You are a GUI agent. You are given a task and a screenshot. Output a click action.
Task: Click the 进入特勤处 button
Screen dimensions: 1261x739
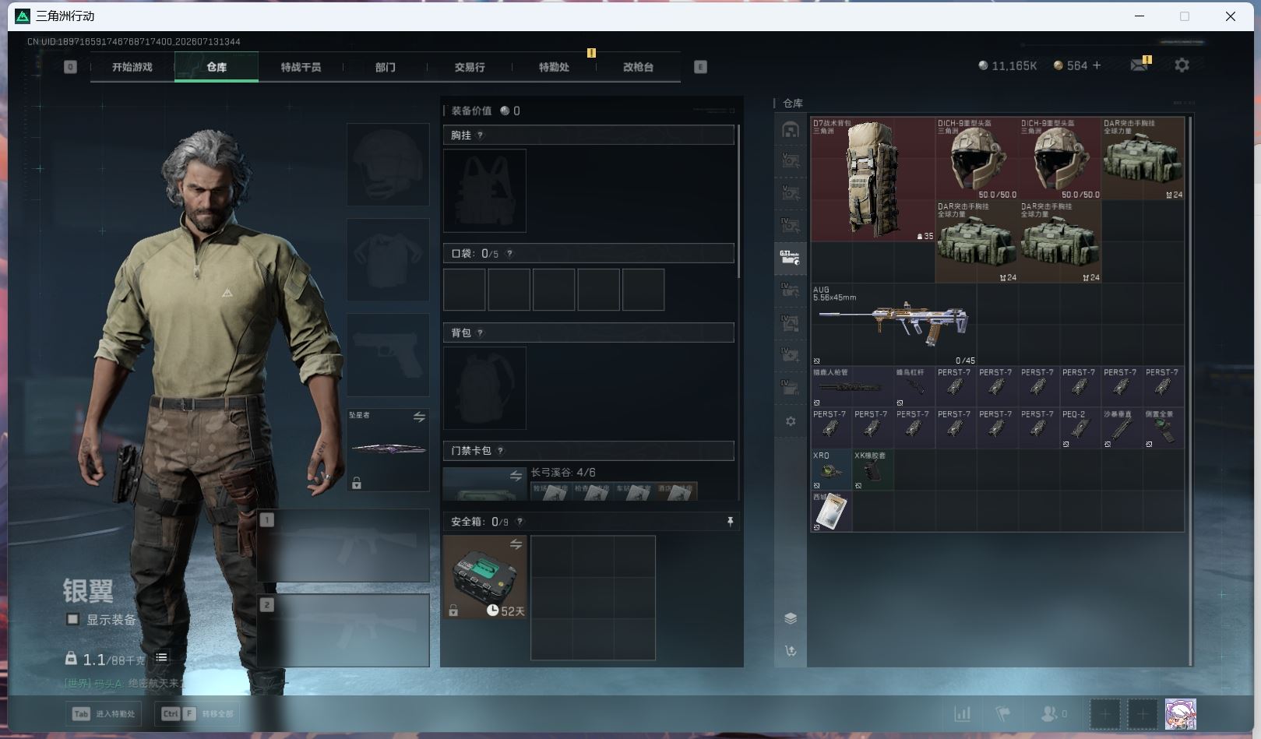[x=104, y=713]
